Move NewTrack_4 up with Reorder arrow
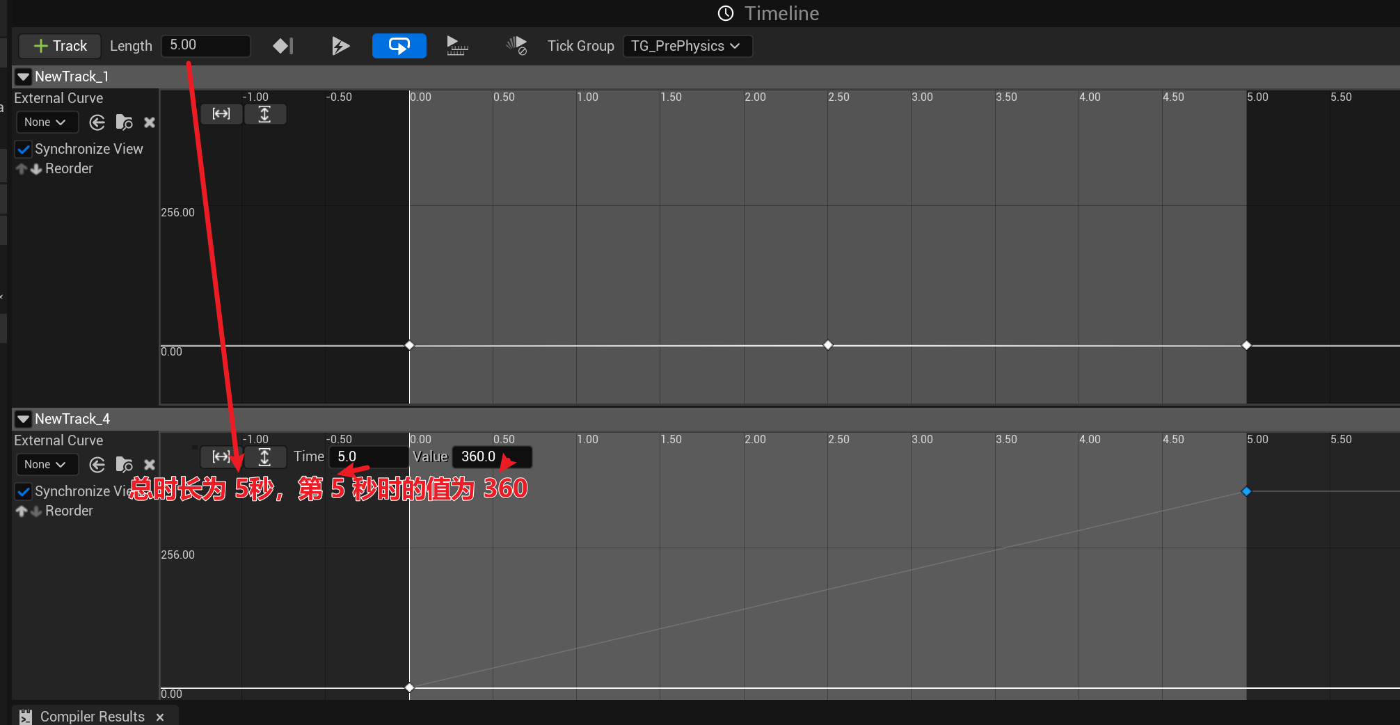The height and width of the screenshot is (725, 1400). [22, 511]
